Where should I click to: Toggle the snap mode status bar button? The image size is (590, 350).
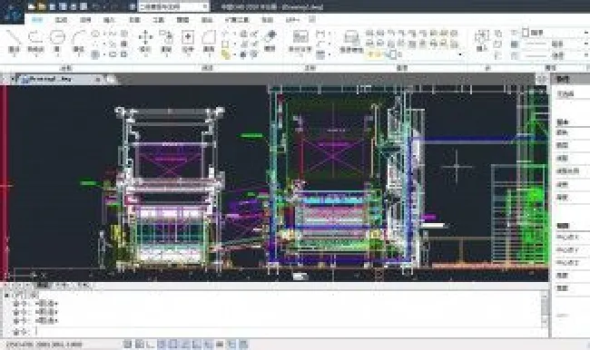click(128, 344)
